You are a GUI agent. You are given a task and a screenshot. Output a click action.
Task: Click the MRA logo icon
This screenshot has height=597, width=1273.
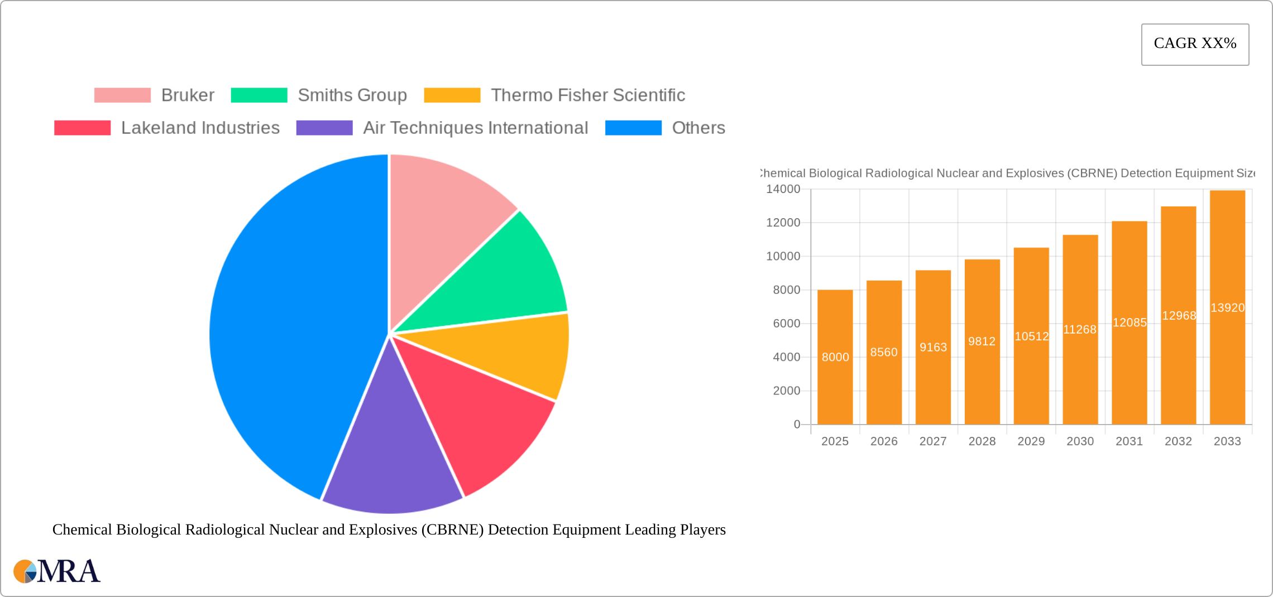coord(25,571)
